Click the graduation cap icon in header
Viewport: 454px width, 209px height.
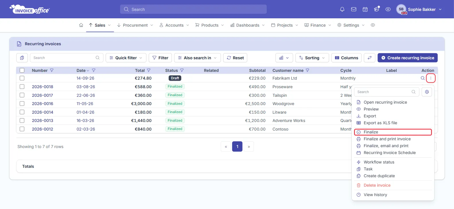point(377,9)
